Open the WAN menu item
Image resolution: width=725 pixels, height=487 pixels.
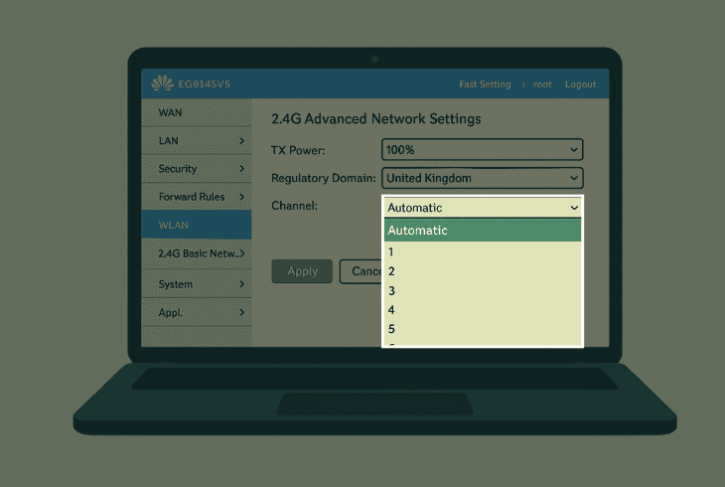coord(196,112)
